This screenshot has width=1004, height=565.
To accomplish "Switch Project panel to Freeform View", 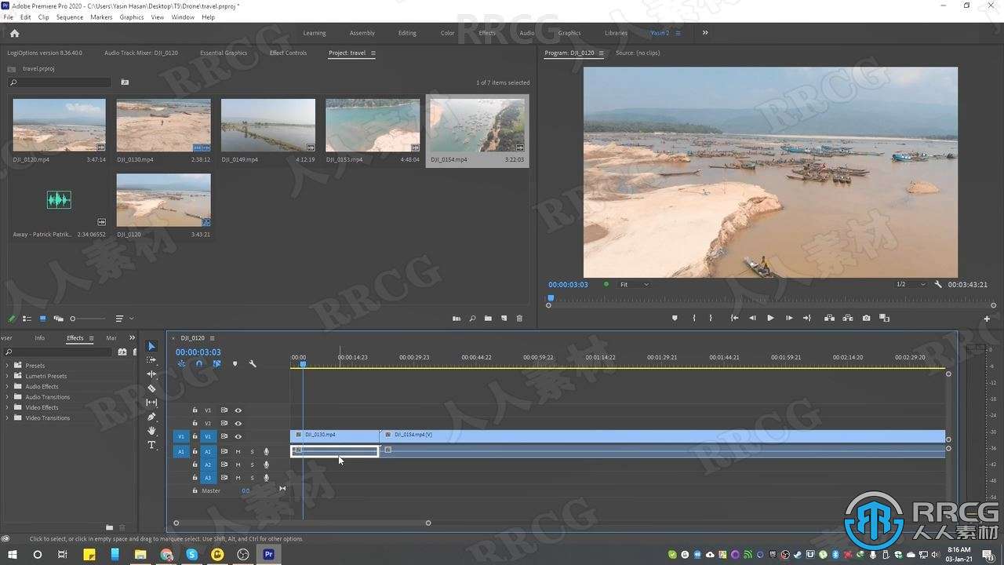I will 58,319.
